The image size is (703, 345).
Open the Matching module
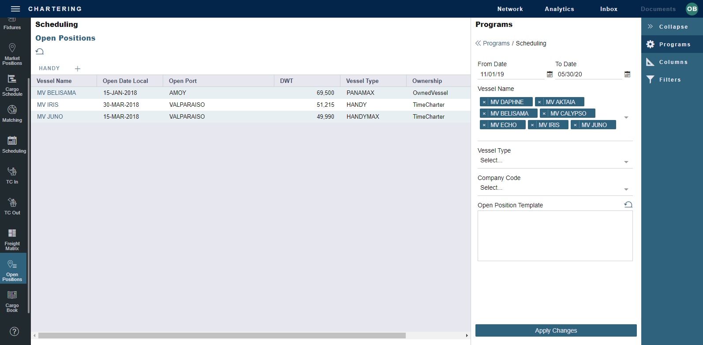[12, 114]
